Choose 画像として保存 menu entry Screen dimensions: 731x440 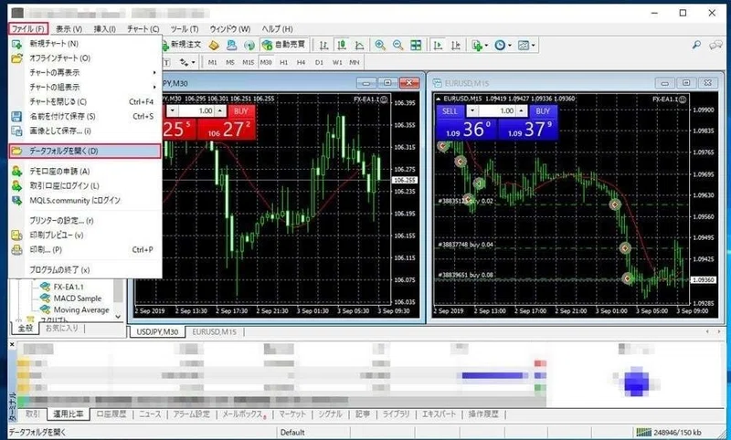coord(85,131)
